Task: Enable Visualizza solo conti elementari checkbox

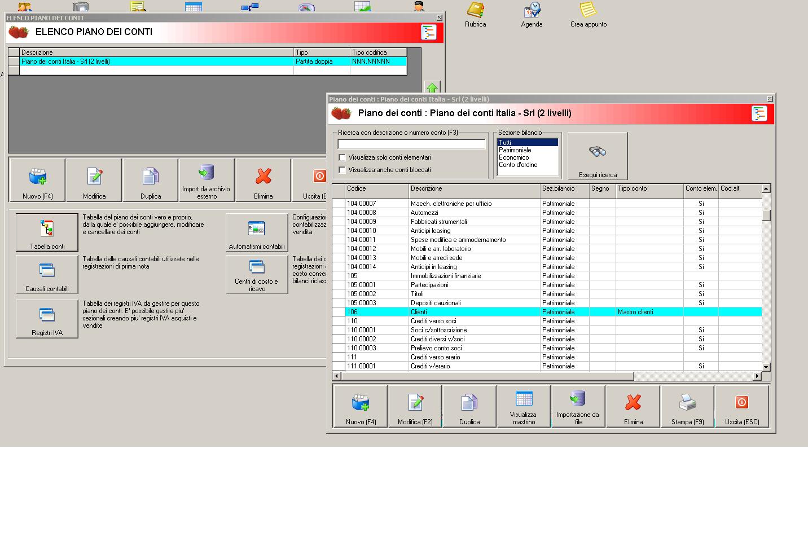Action: click(342, 158)
